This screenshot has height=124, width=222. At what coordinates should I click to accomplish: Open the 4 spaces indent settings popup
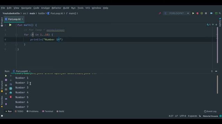(193, 116)
